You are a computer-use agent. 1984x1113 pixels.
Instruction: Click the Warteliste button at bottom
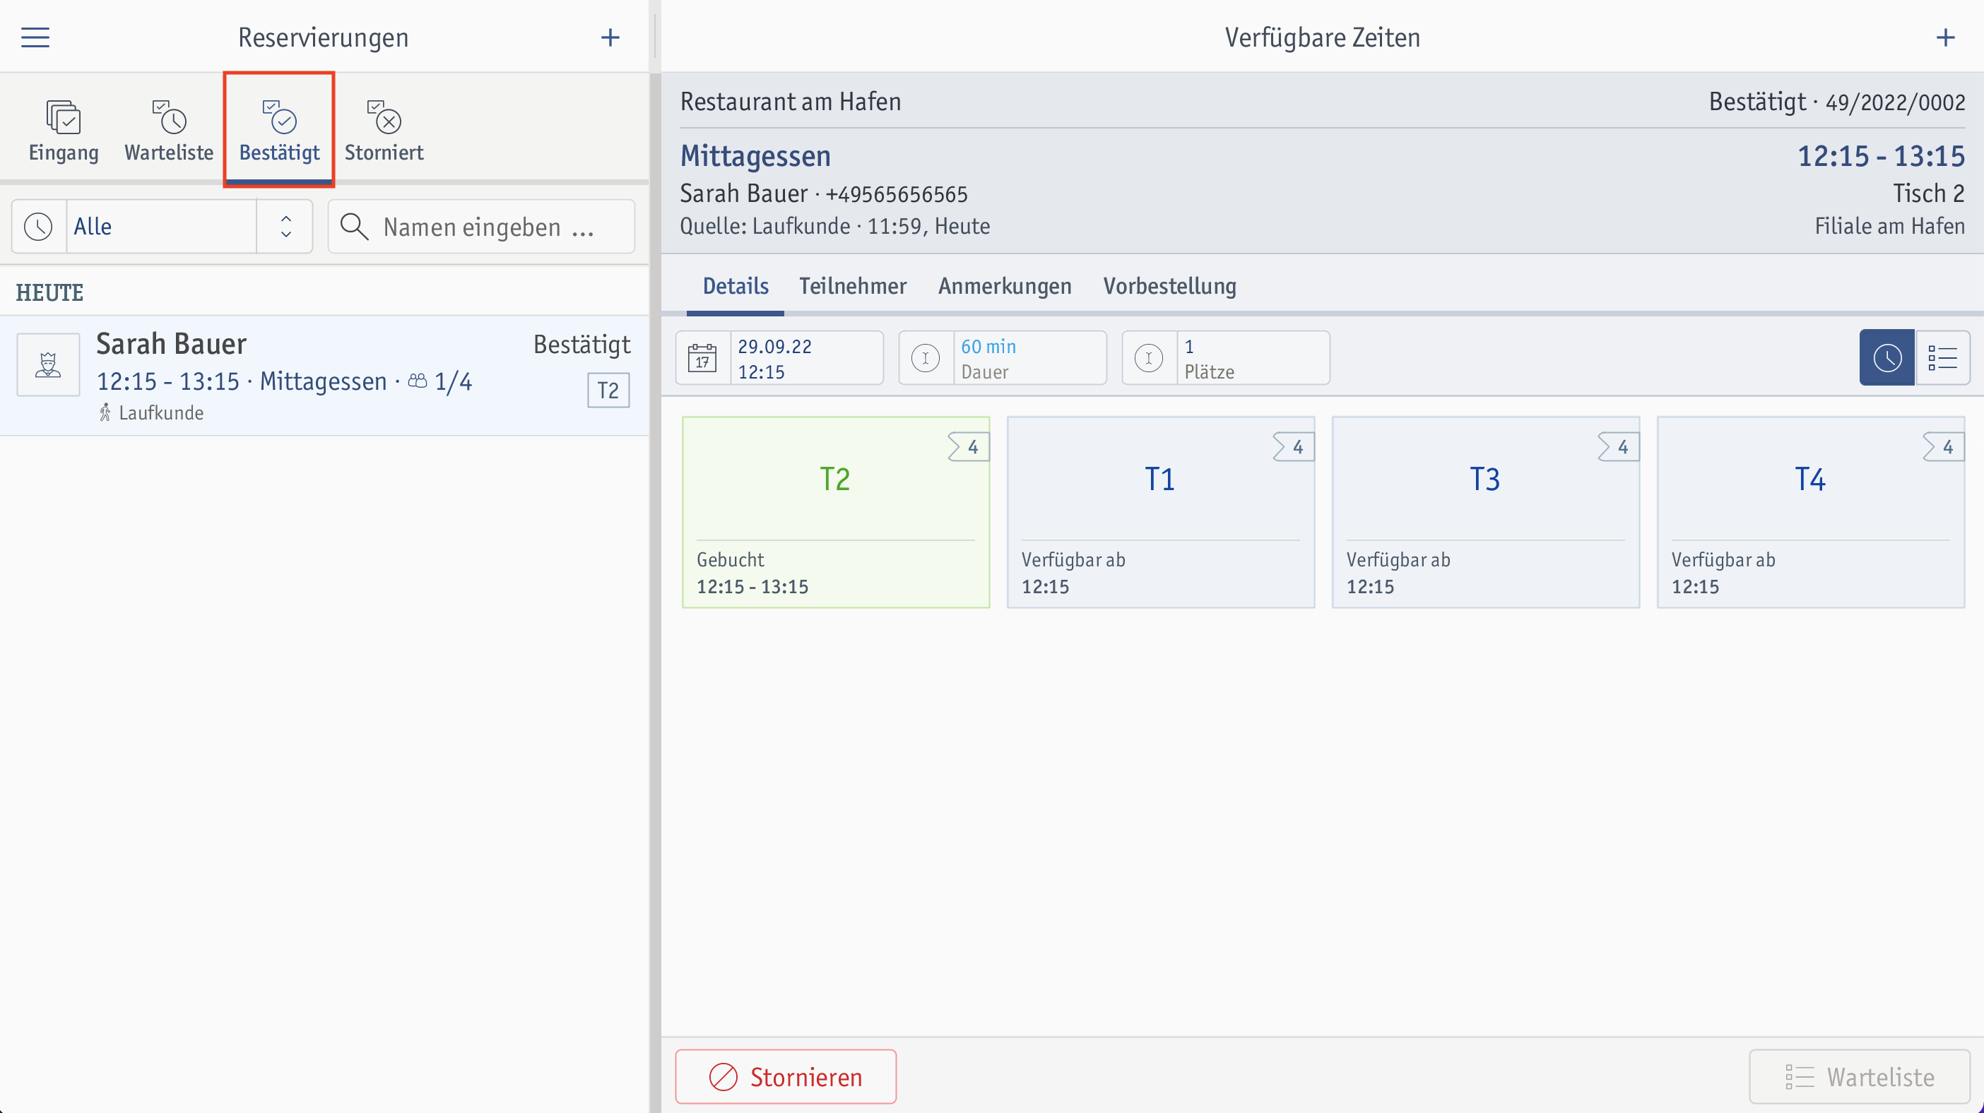click(x=1859, y=1077)
